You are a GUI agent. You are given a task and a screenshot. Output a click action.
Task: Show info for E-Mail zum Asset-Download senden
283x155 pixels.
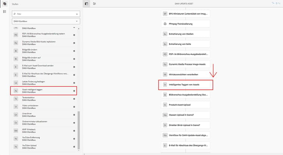[x=74, y=67]
